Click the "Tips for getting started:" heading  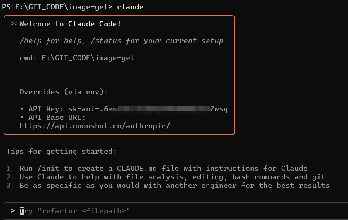[61, 151]
